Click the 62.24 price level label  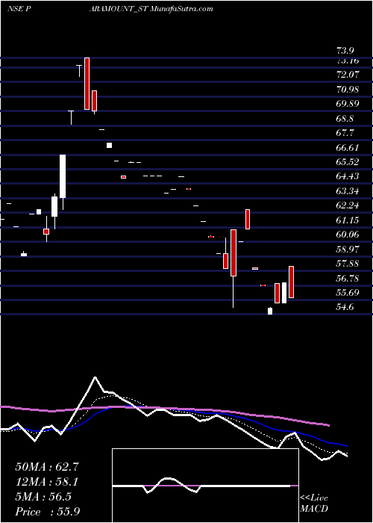tap(348, 205)
